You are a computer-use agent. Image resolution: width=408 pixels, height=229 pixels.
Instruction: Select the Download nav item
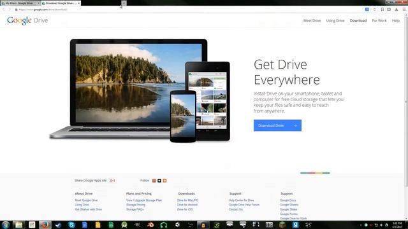pyautogui.click(x=358, y=20)
